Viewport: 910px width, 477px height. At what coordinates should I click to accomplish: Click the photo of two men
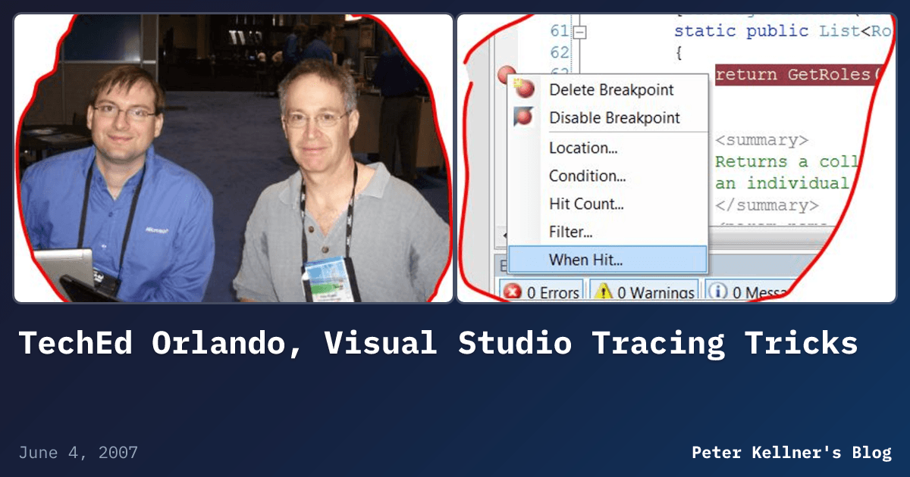pos(234,158)
